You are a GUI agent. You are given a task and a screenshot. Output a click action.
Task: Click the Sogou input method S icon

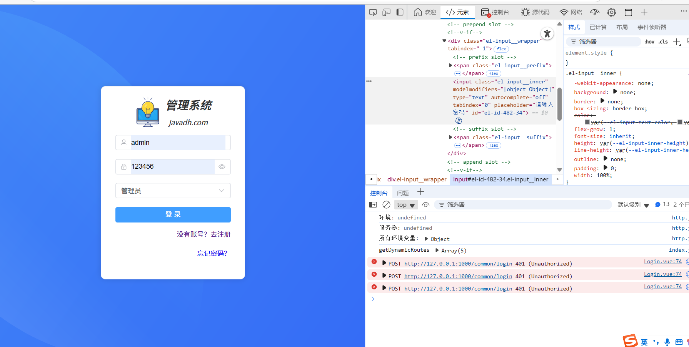pyautogui.click(x=630, y=341)
